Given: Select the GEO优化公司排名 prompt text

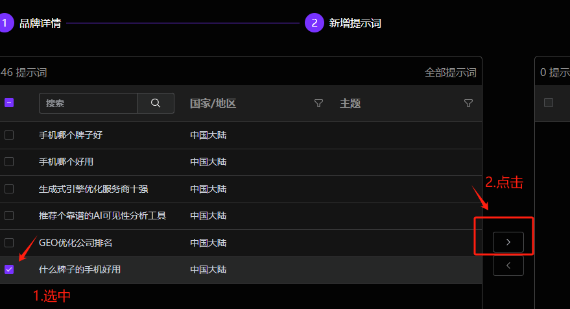Looking at the screenshot, I should (76, 243).
